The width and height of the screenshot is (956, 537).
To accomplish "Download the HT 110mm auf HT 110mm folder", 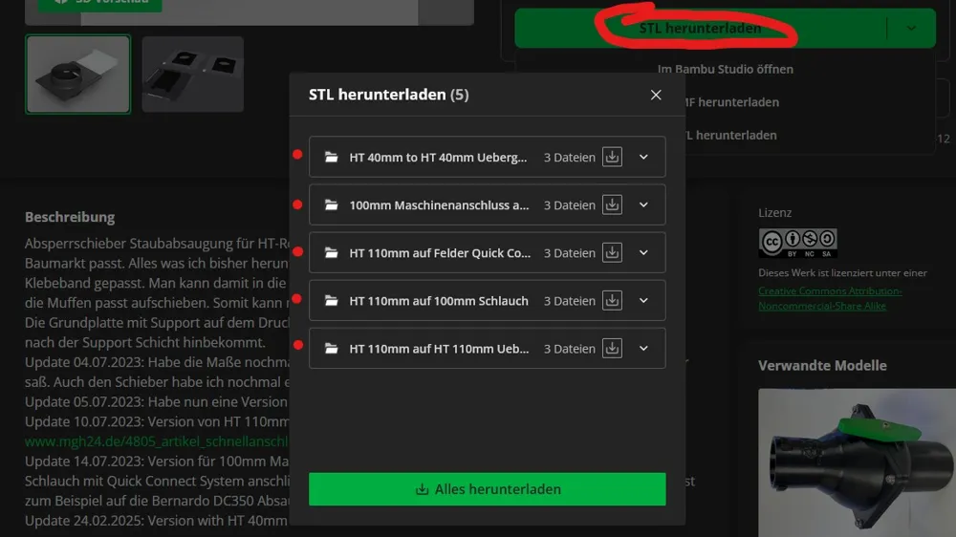I will [612, 348].
